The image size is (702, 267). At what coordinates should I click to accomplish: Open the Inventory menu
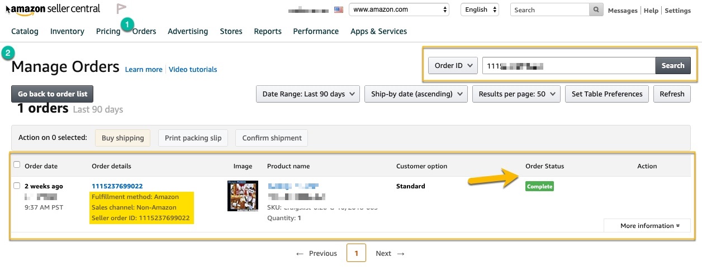pyautogui.click(x=67, y=31)
